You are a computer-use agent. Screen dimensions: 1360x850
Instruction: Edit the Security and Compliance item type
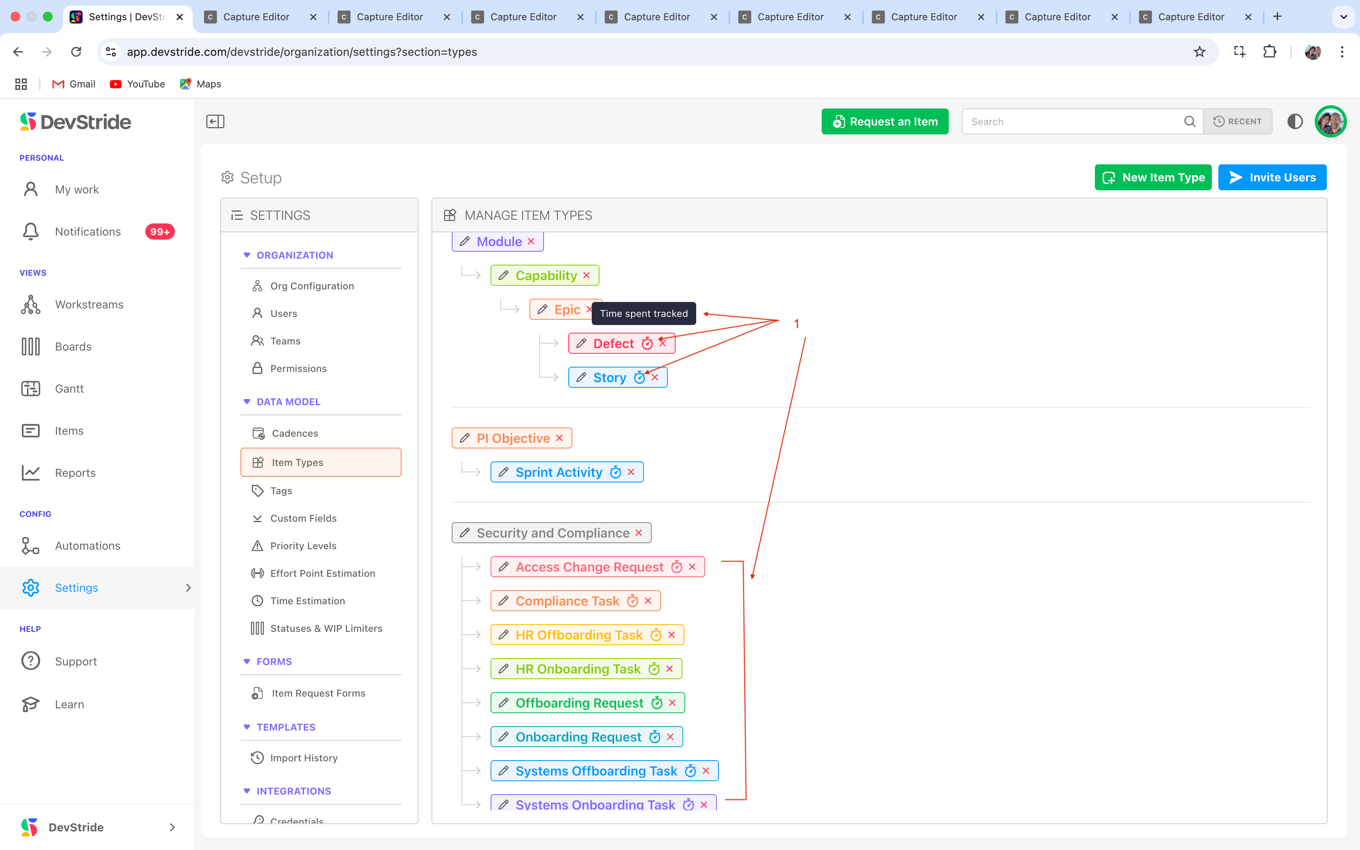pyautogui.click(x=465, y=533)
